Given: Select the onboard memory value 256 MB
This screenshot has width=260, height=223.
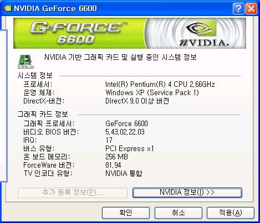Looking at the screenshot, I should coord(116,157).
